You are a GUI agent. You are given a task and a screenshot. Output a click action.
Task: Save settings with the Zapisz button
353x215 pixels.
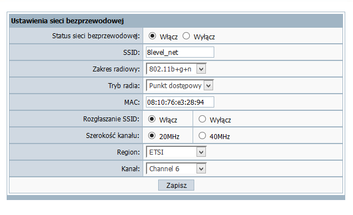176,185
